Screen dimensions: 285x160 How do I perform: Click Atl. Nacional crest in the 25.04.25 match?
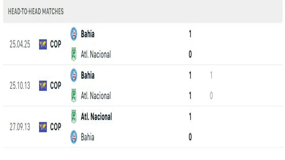[x=74, y=54]
